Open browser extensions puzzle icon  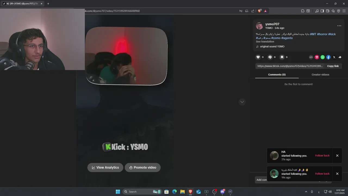click(x=303, y=11)
